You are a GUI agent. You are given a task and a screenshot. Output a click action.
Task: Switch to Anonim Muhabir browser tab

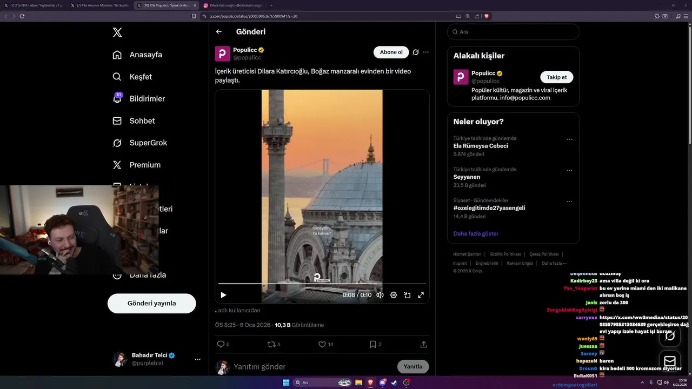pyautogui.click(x=100, y=5)
